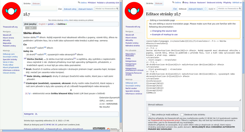Click 'Poslední změny' in left sidebar
The height and width of the screenshot is (132, 245).
click(9, 46)
